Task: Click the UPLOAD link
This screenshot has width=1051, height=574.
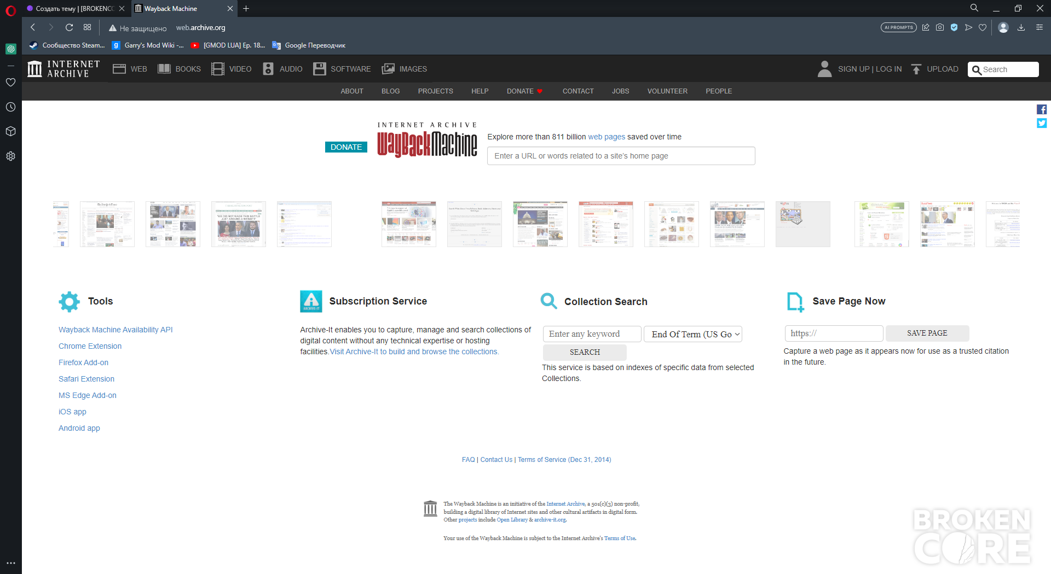Action: 934,69
